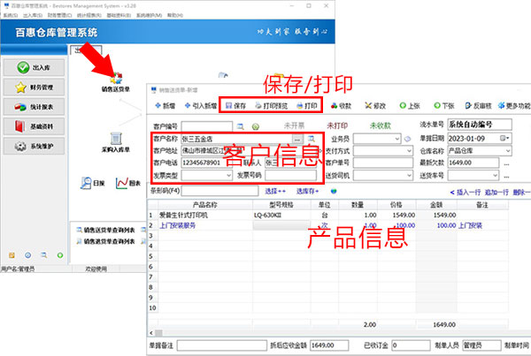Screen dimensions: 531x356
Task: Select 基础资料 in the left sidebar
Action: pyautogui.click(x=34, y=126)
